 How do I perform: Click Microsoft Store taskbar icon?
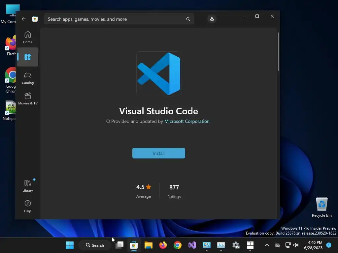coord(134,245)
